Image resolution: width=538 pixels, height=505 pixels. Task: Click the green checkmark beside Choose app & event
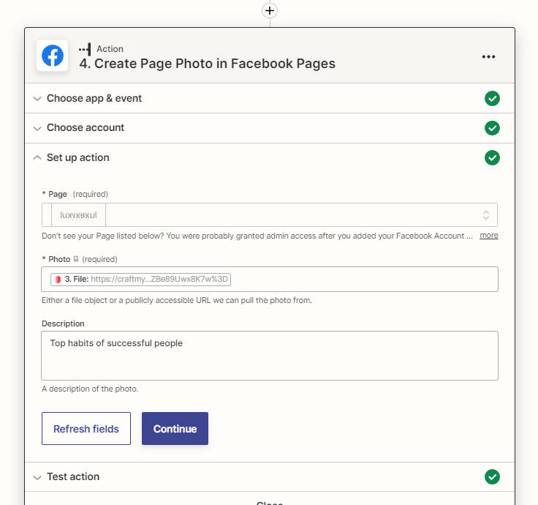492,99
